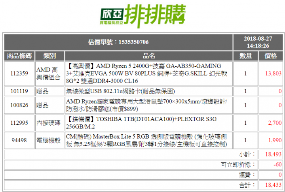
Task: Click the 價格 column header
Action: point(271,56)
